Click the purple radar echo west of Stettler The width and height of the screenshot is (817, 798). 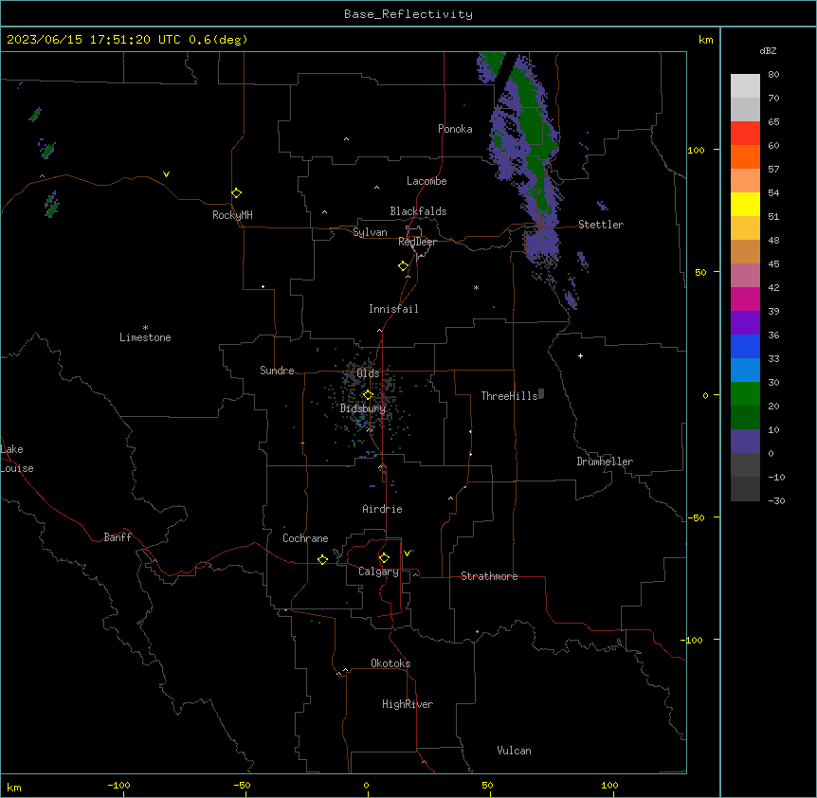[x=542, y=245]
